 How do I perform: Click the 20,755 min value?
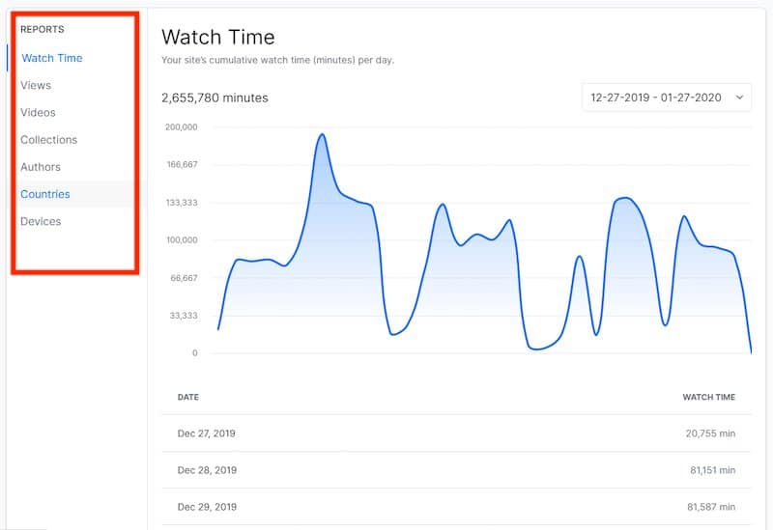point(710,433)
